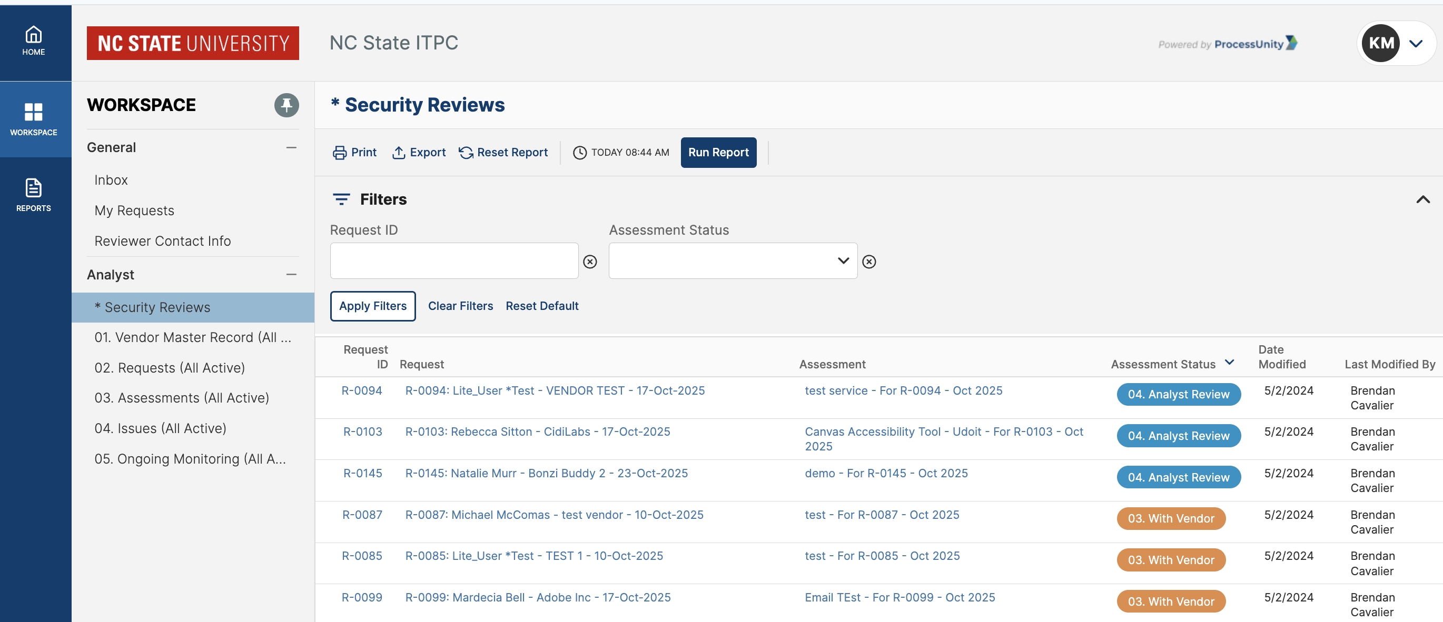
Task: Click the Reset Report icon
Action: click(x=466, y=153)
